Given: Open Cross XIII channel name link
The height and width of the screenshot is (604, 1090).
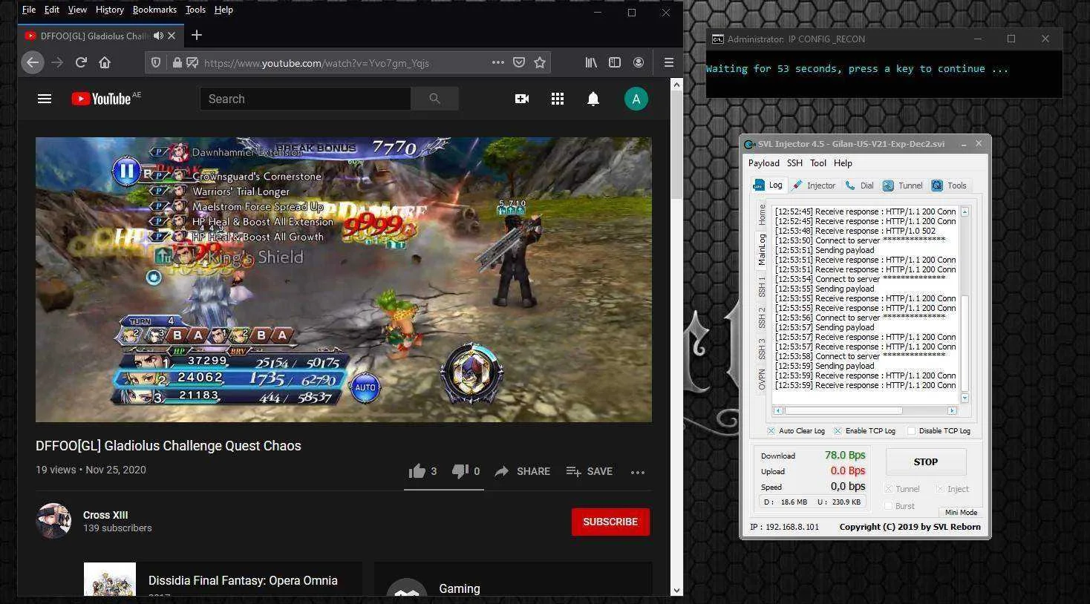Looking at the screenshot, I should click(x=105, y=515).
